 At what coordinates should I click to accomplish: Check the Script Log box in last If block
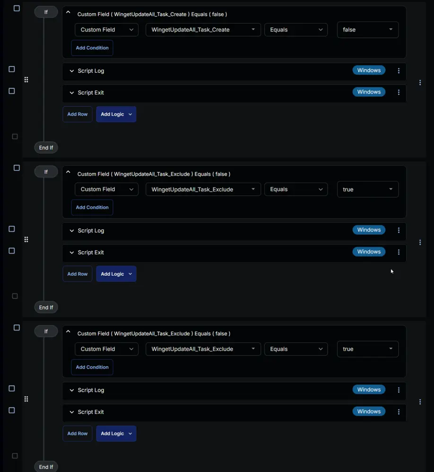(12, 388)
